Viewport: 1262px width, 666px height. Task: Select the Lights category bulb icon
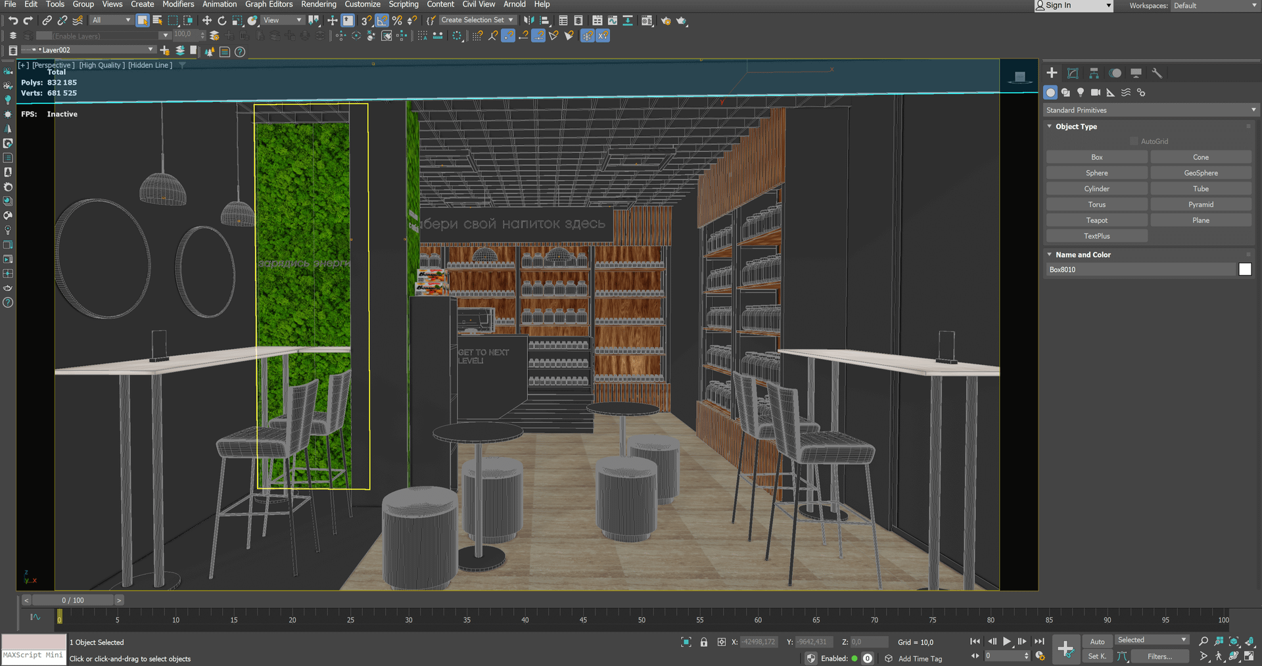[x=1081, y=93]
